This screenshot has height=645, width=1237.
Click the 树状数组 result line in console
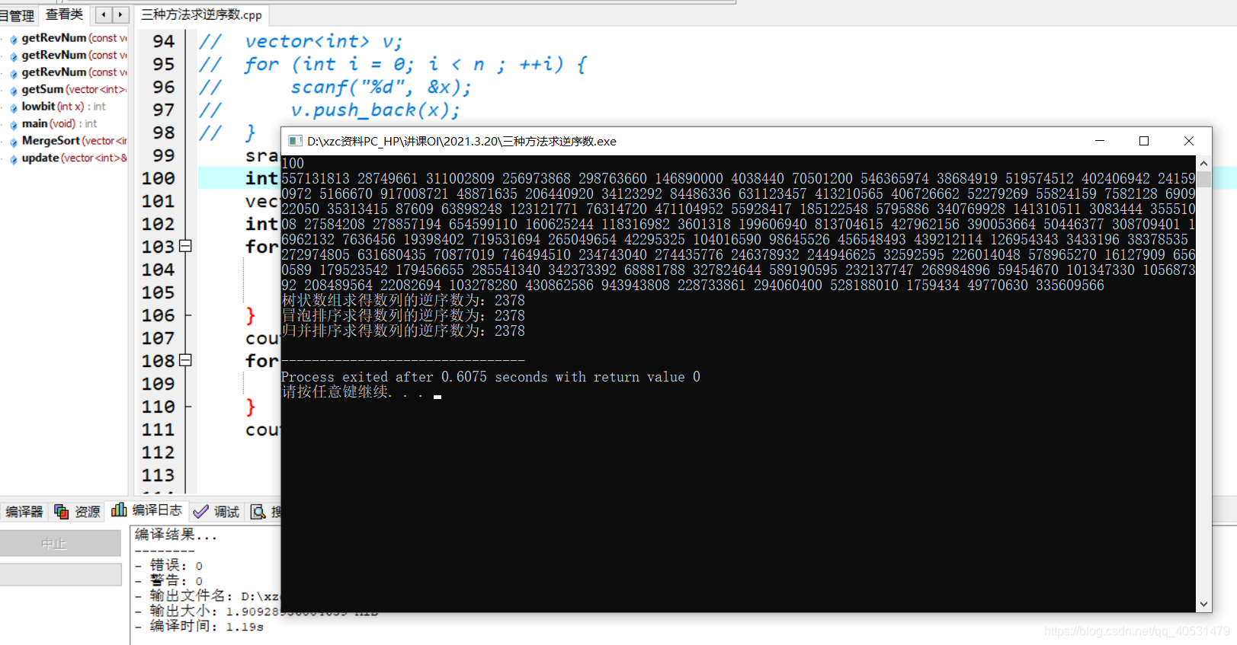coord(403,301)
